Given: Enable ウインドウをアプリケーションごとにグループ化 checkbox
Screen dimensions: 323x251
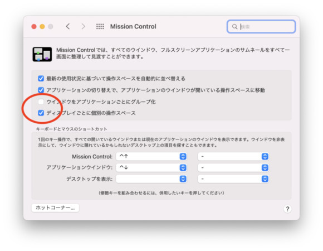Looking at the screenshot, I should (41, 102).
